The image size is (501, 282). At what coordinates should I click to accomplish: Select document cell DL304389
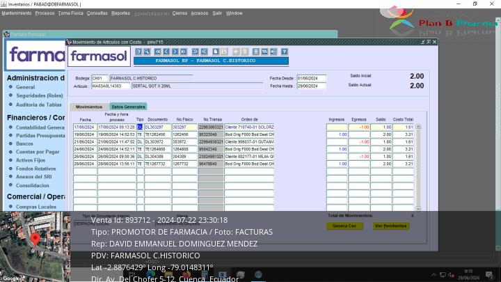click(158, 157)
